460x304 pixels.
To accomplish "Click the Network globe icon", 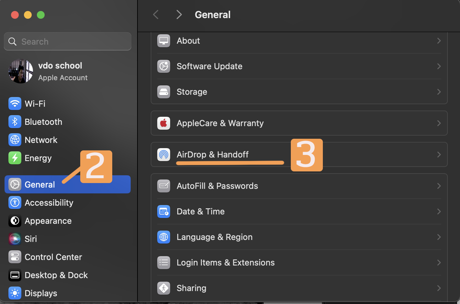I will 15,140.
